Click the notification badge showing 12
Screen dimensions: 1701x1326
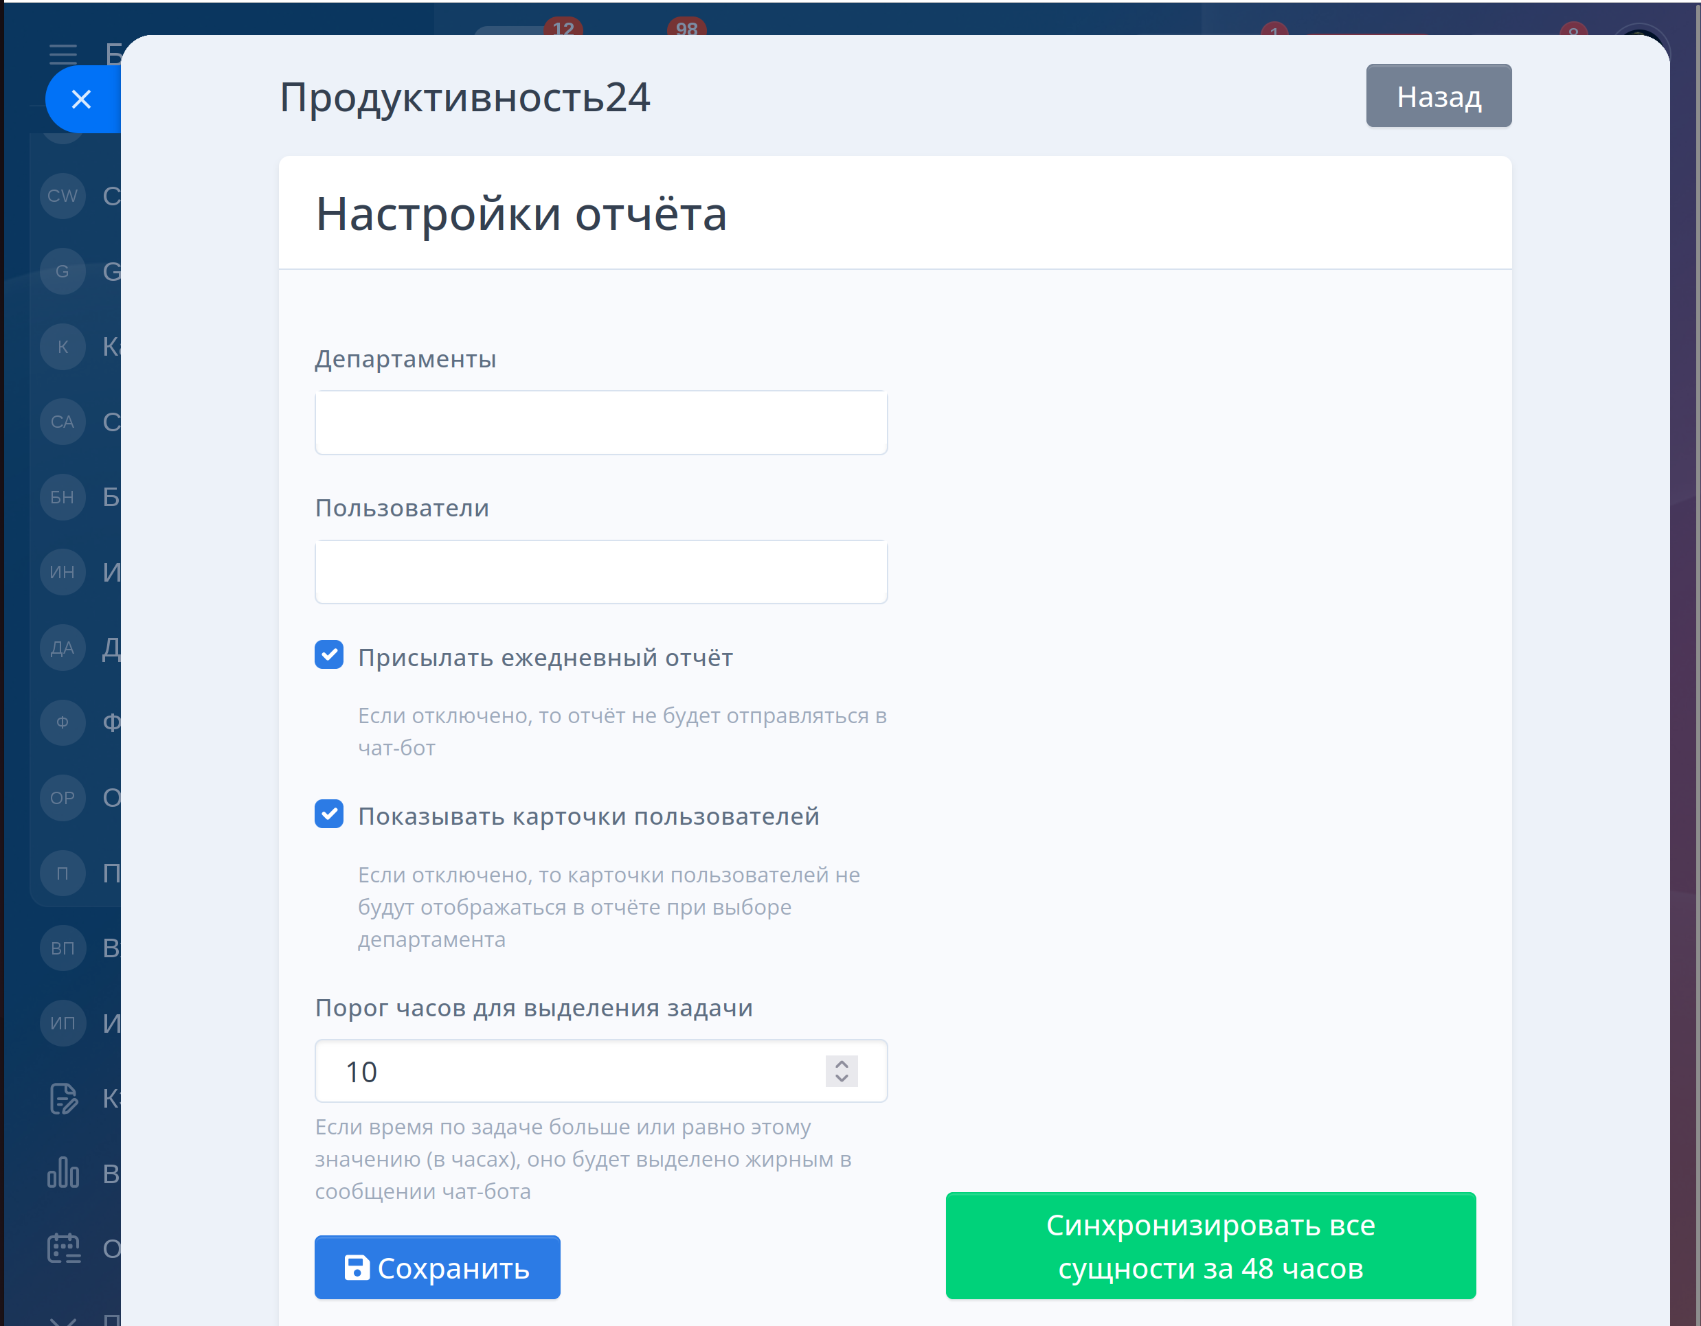point(563,28)
